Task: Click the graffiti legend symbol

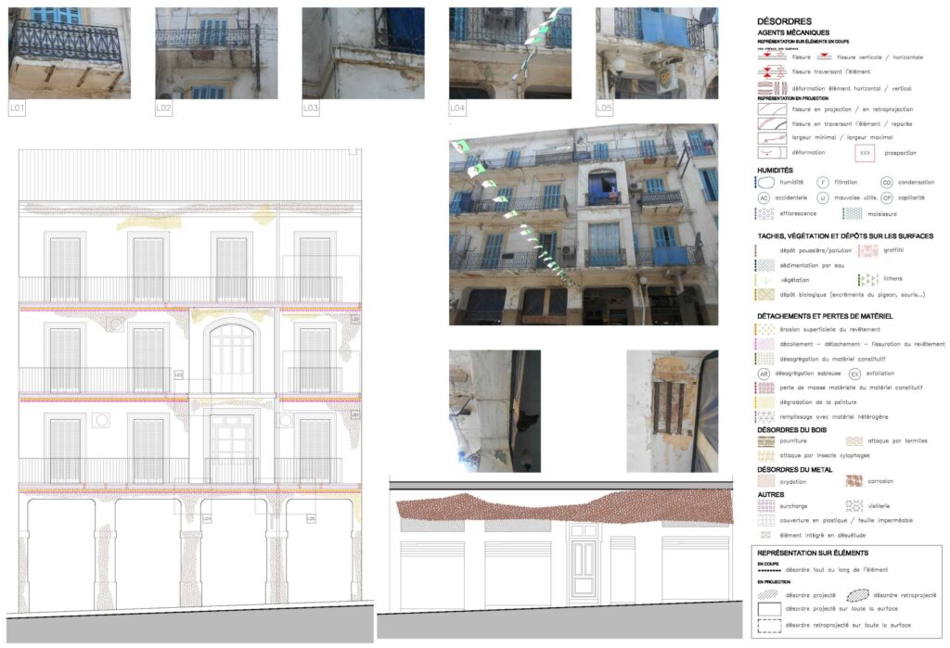Action: pos(868,250)
